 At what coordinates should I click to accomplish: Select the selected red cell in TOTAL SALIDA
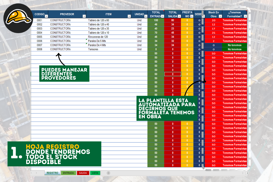point(173,74)
